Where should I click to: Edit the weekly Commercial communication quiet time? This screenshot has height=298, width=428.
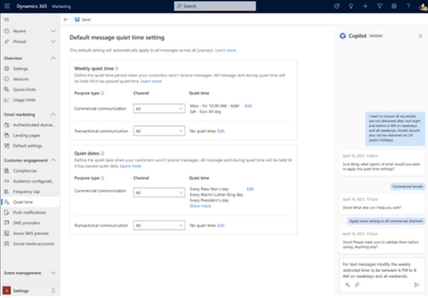248,106
